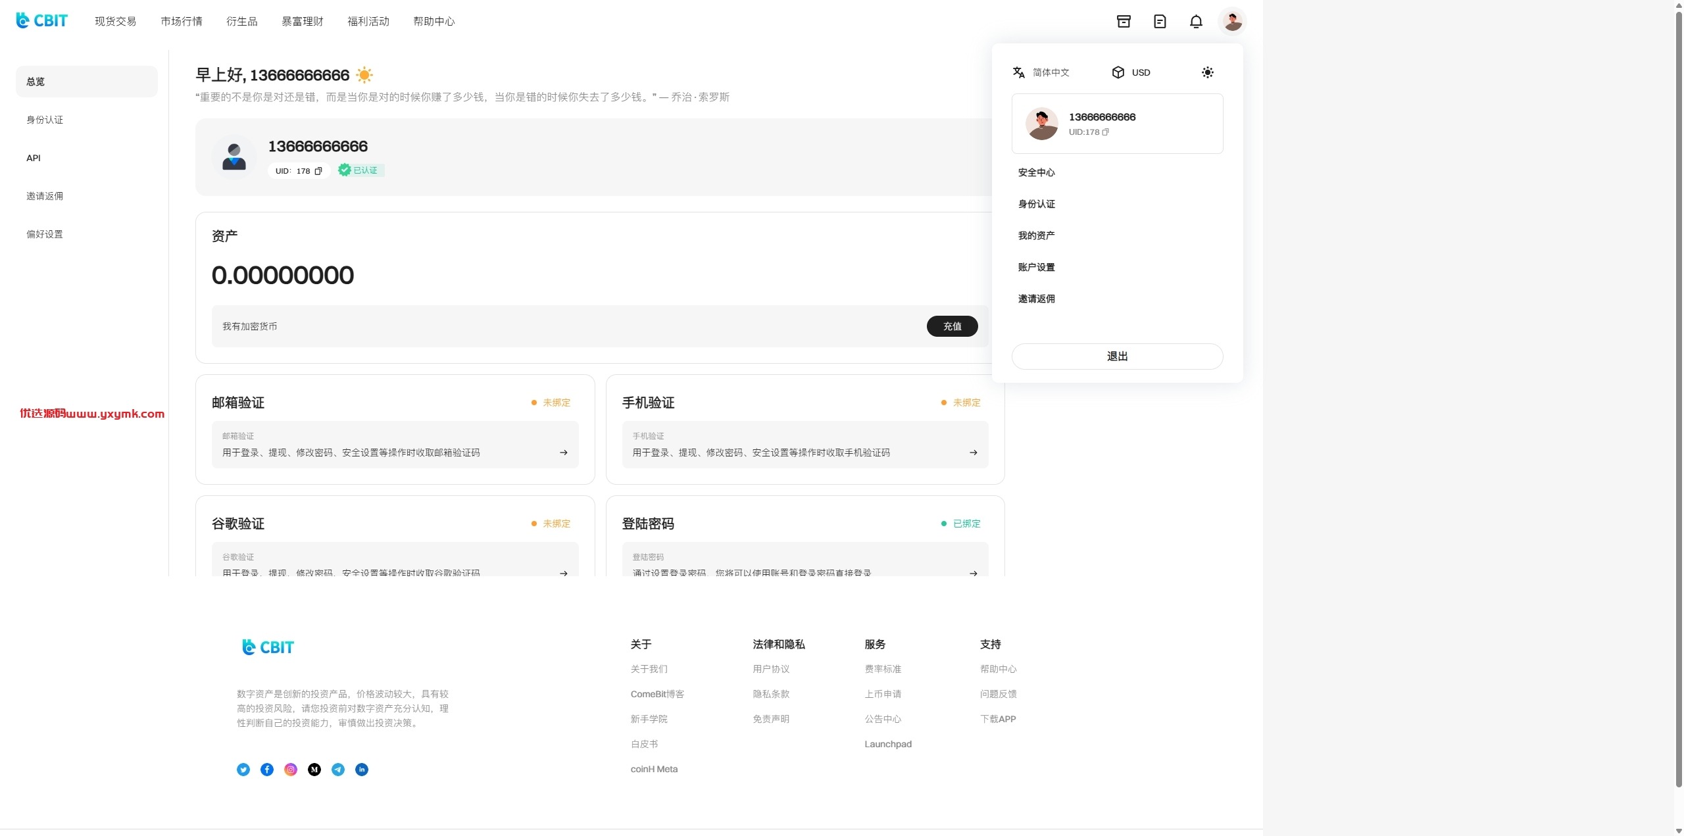
Task: Open 福利活动 menu
Action: (368, 21)
